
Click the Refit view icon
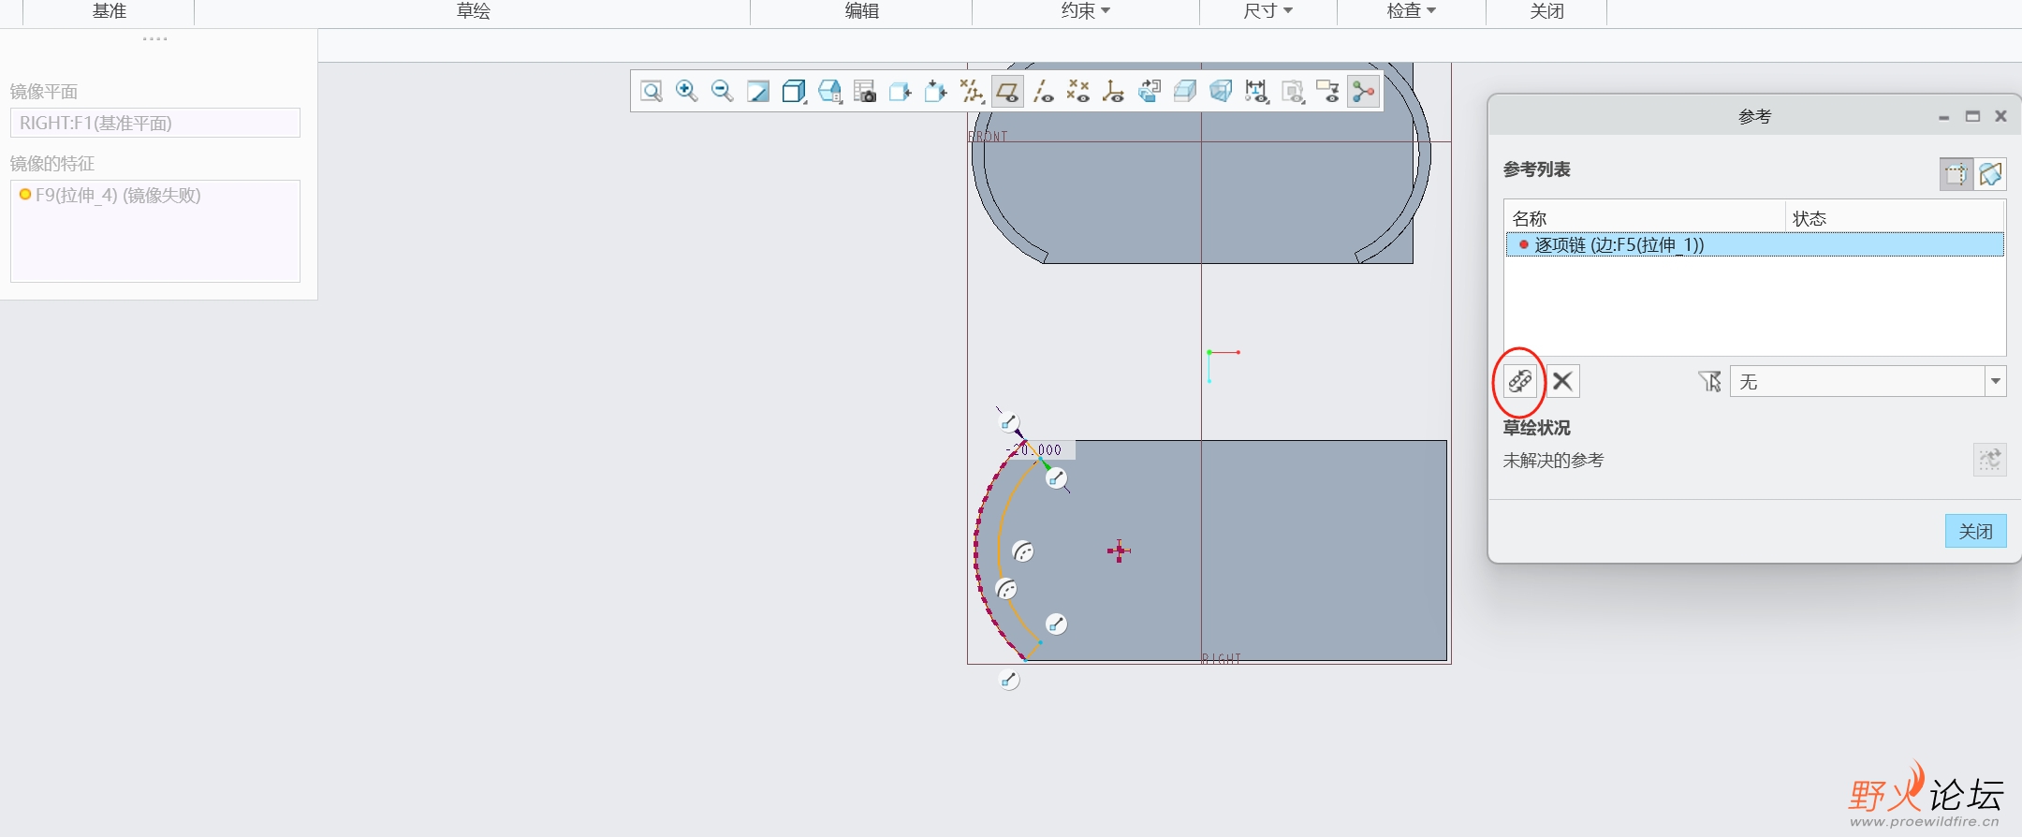coord(652,91)
